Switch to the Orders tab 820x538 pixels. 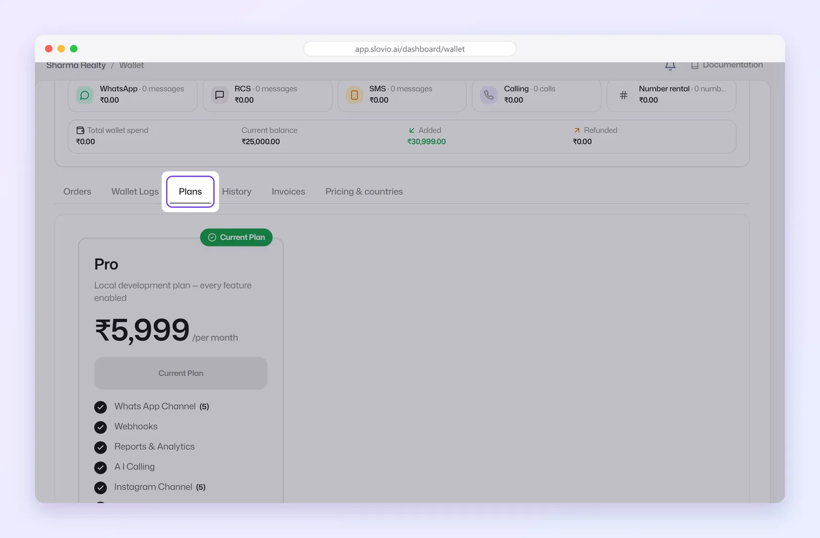coord(77,191)
